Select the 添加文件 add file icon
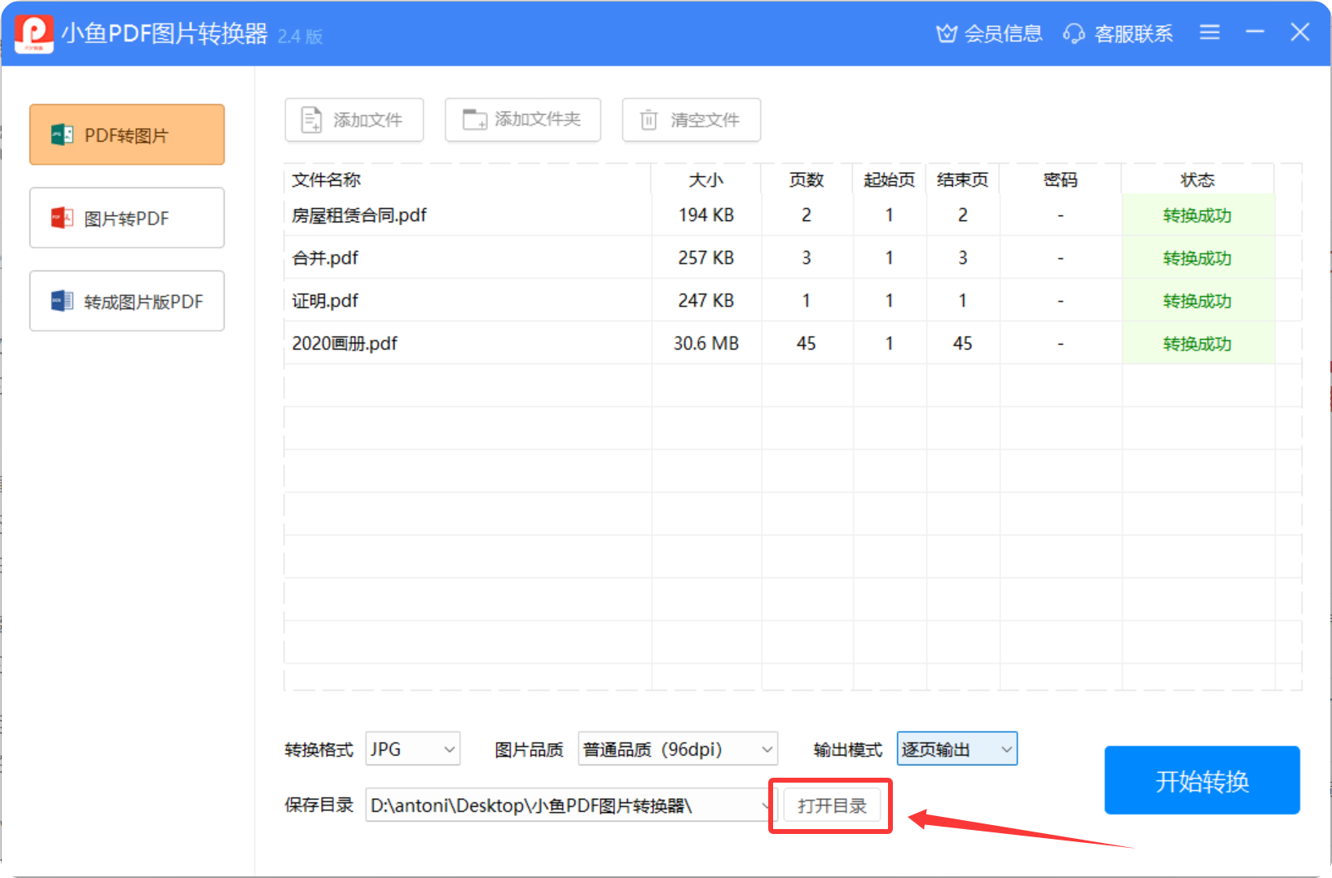The height and width of the screenshot is (878, 1332). 310,119
